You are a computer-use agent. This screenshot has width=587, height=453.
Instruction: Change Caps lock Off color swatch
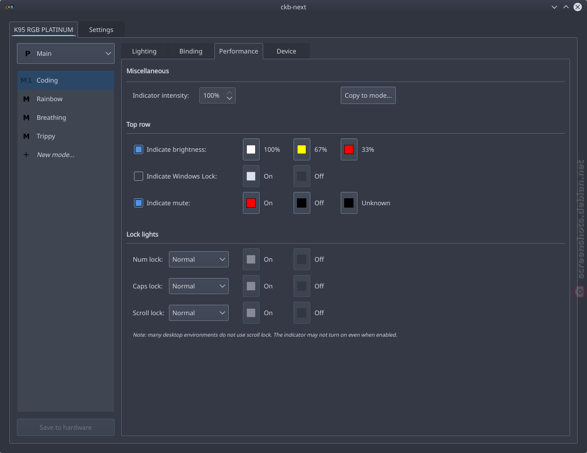click(x=302, y=286)
